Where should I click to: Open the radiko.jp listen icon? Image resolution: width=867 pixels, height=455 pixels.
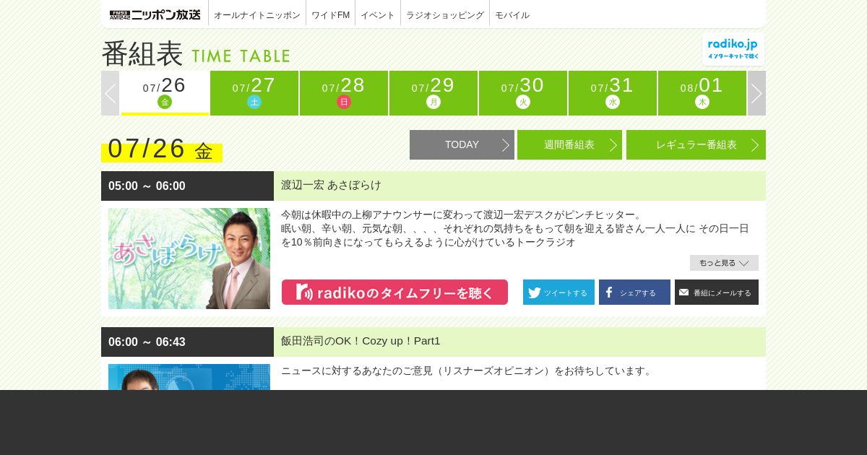pos(733,49)
